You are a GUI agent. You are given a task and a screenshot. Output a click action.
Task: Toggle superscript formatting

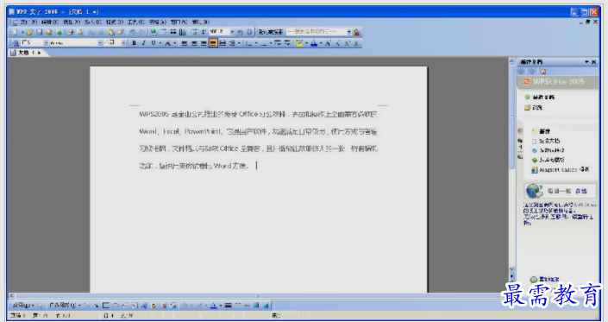pos(347,43)
